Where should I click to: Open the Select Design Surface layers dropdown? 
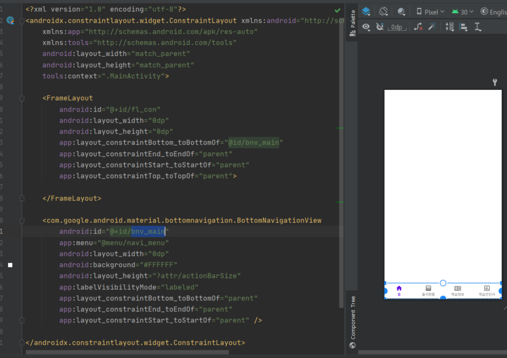(x=366, y=12)
